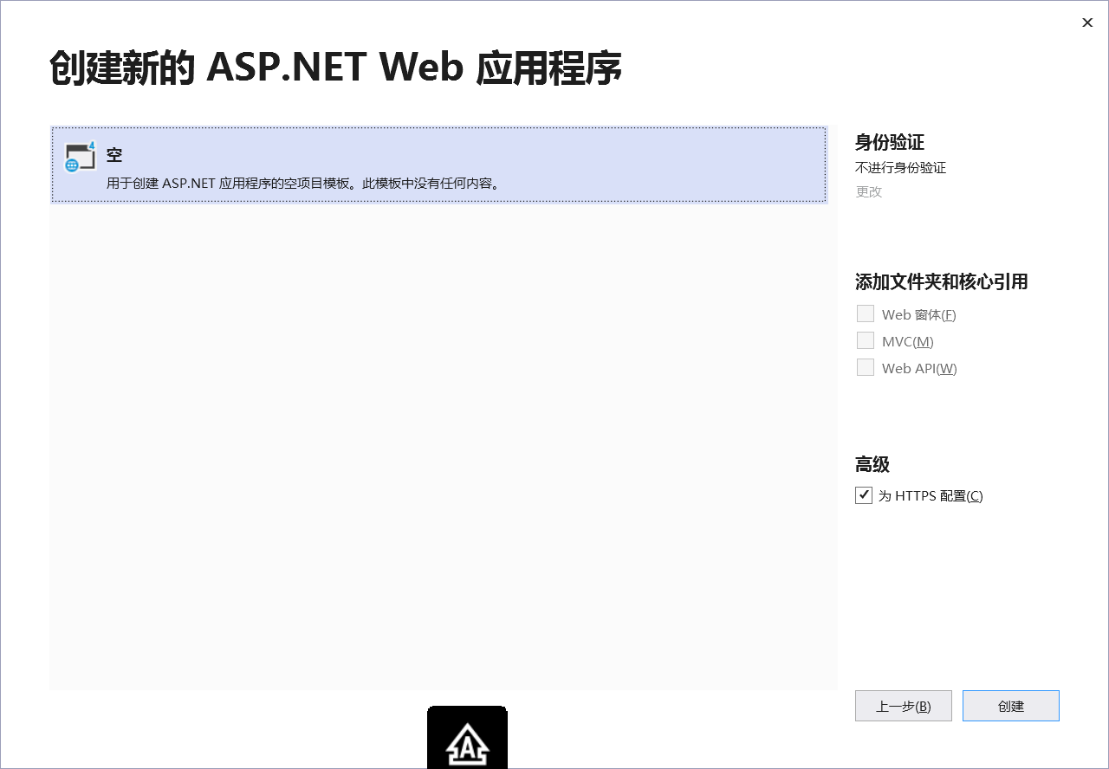This screenshot has width=1109, height=769.
Task: Dismiss the dialog with the X button
Action: click(1087, 23)
